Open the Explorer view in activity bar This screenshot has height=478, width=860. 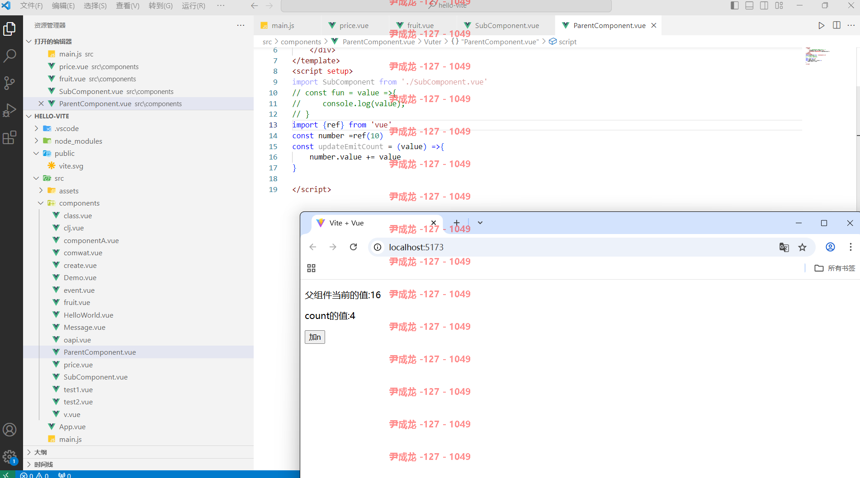(9, 29)
